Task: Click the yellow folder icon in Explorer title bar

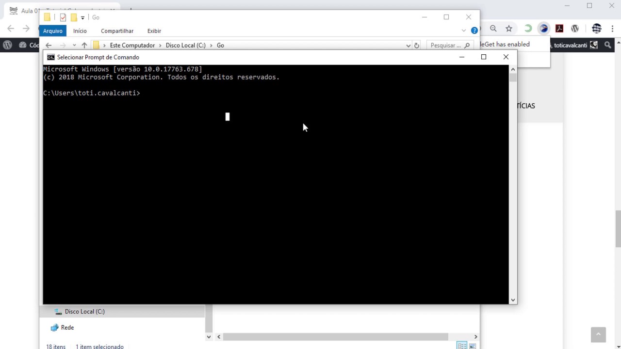Action: (x=47, y=17)
